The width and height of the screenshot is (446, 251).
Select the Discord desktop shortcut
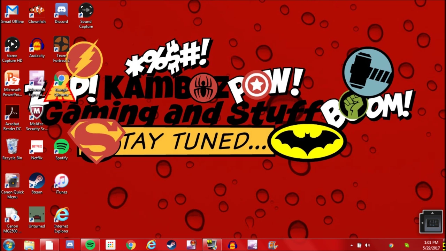coord(61,14)
